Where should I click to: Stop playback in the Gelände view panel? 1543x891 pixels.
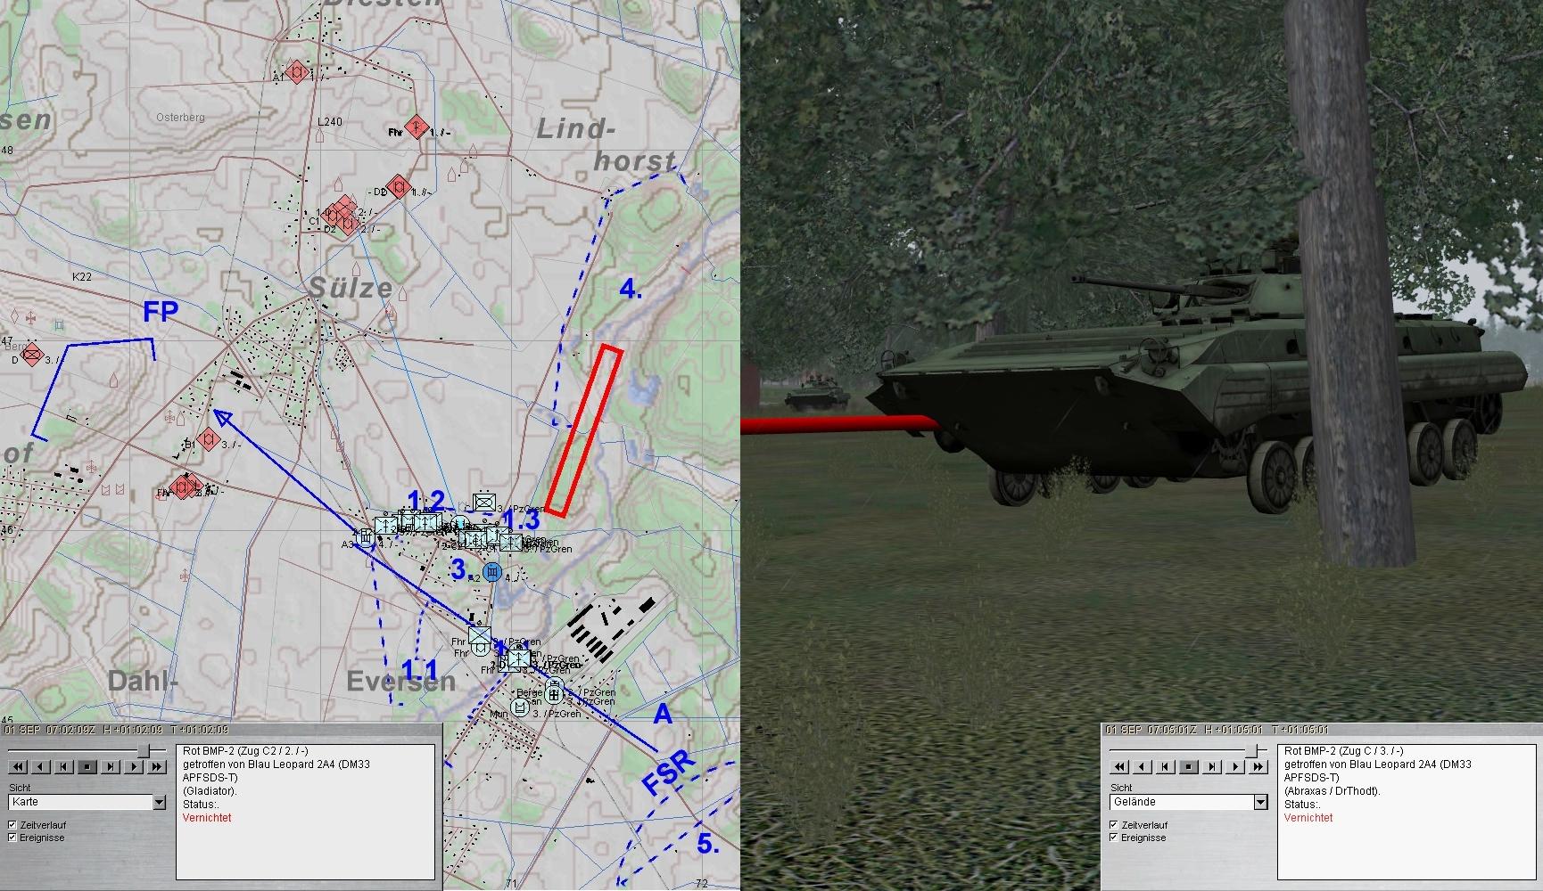(1189, 766)
